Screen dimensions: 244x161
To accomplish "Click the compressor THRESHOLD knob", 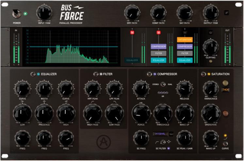I will (163, 113).
